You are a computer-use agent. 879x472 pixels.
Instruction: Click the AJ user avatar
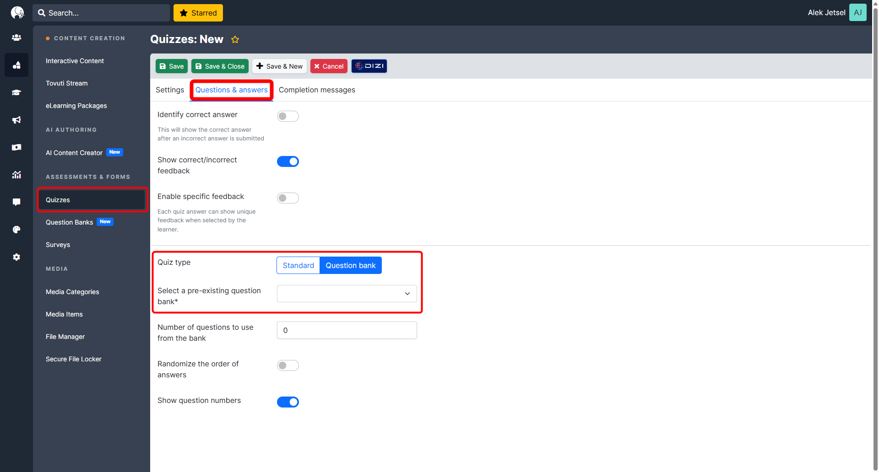[857, 12]
